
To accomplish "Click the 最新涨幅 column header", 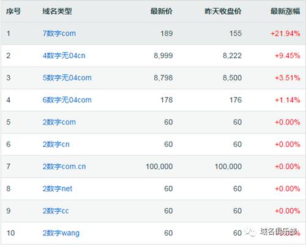I will pos(285,11).
